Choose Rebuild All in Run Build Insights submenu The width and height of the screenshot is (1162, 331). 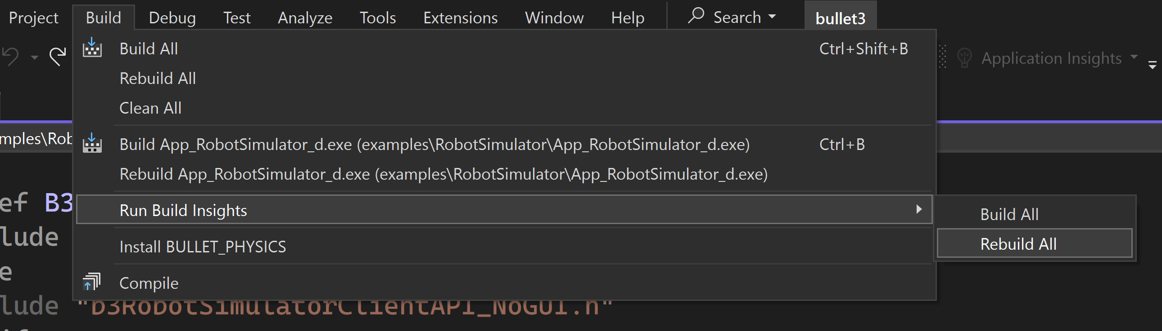[1018, 244]
